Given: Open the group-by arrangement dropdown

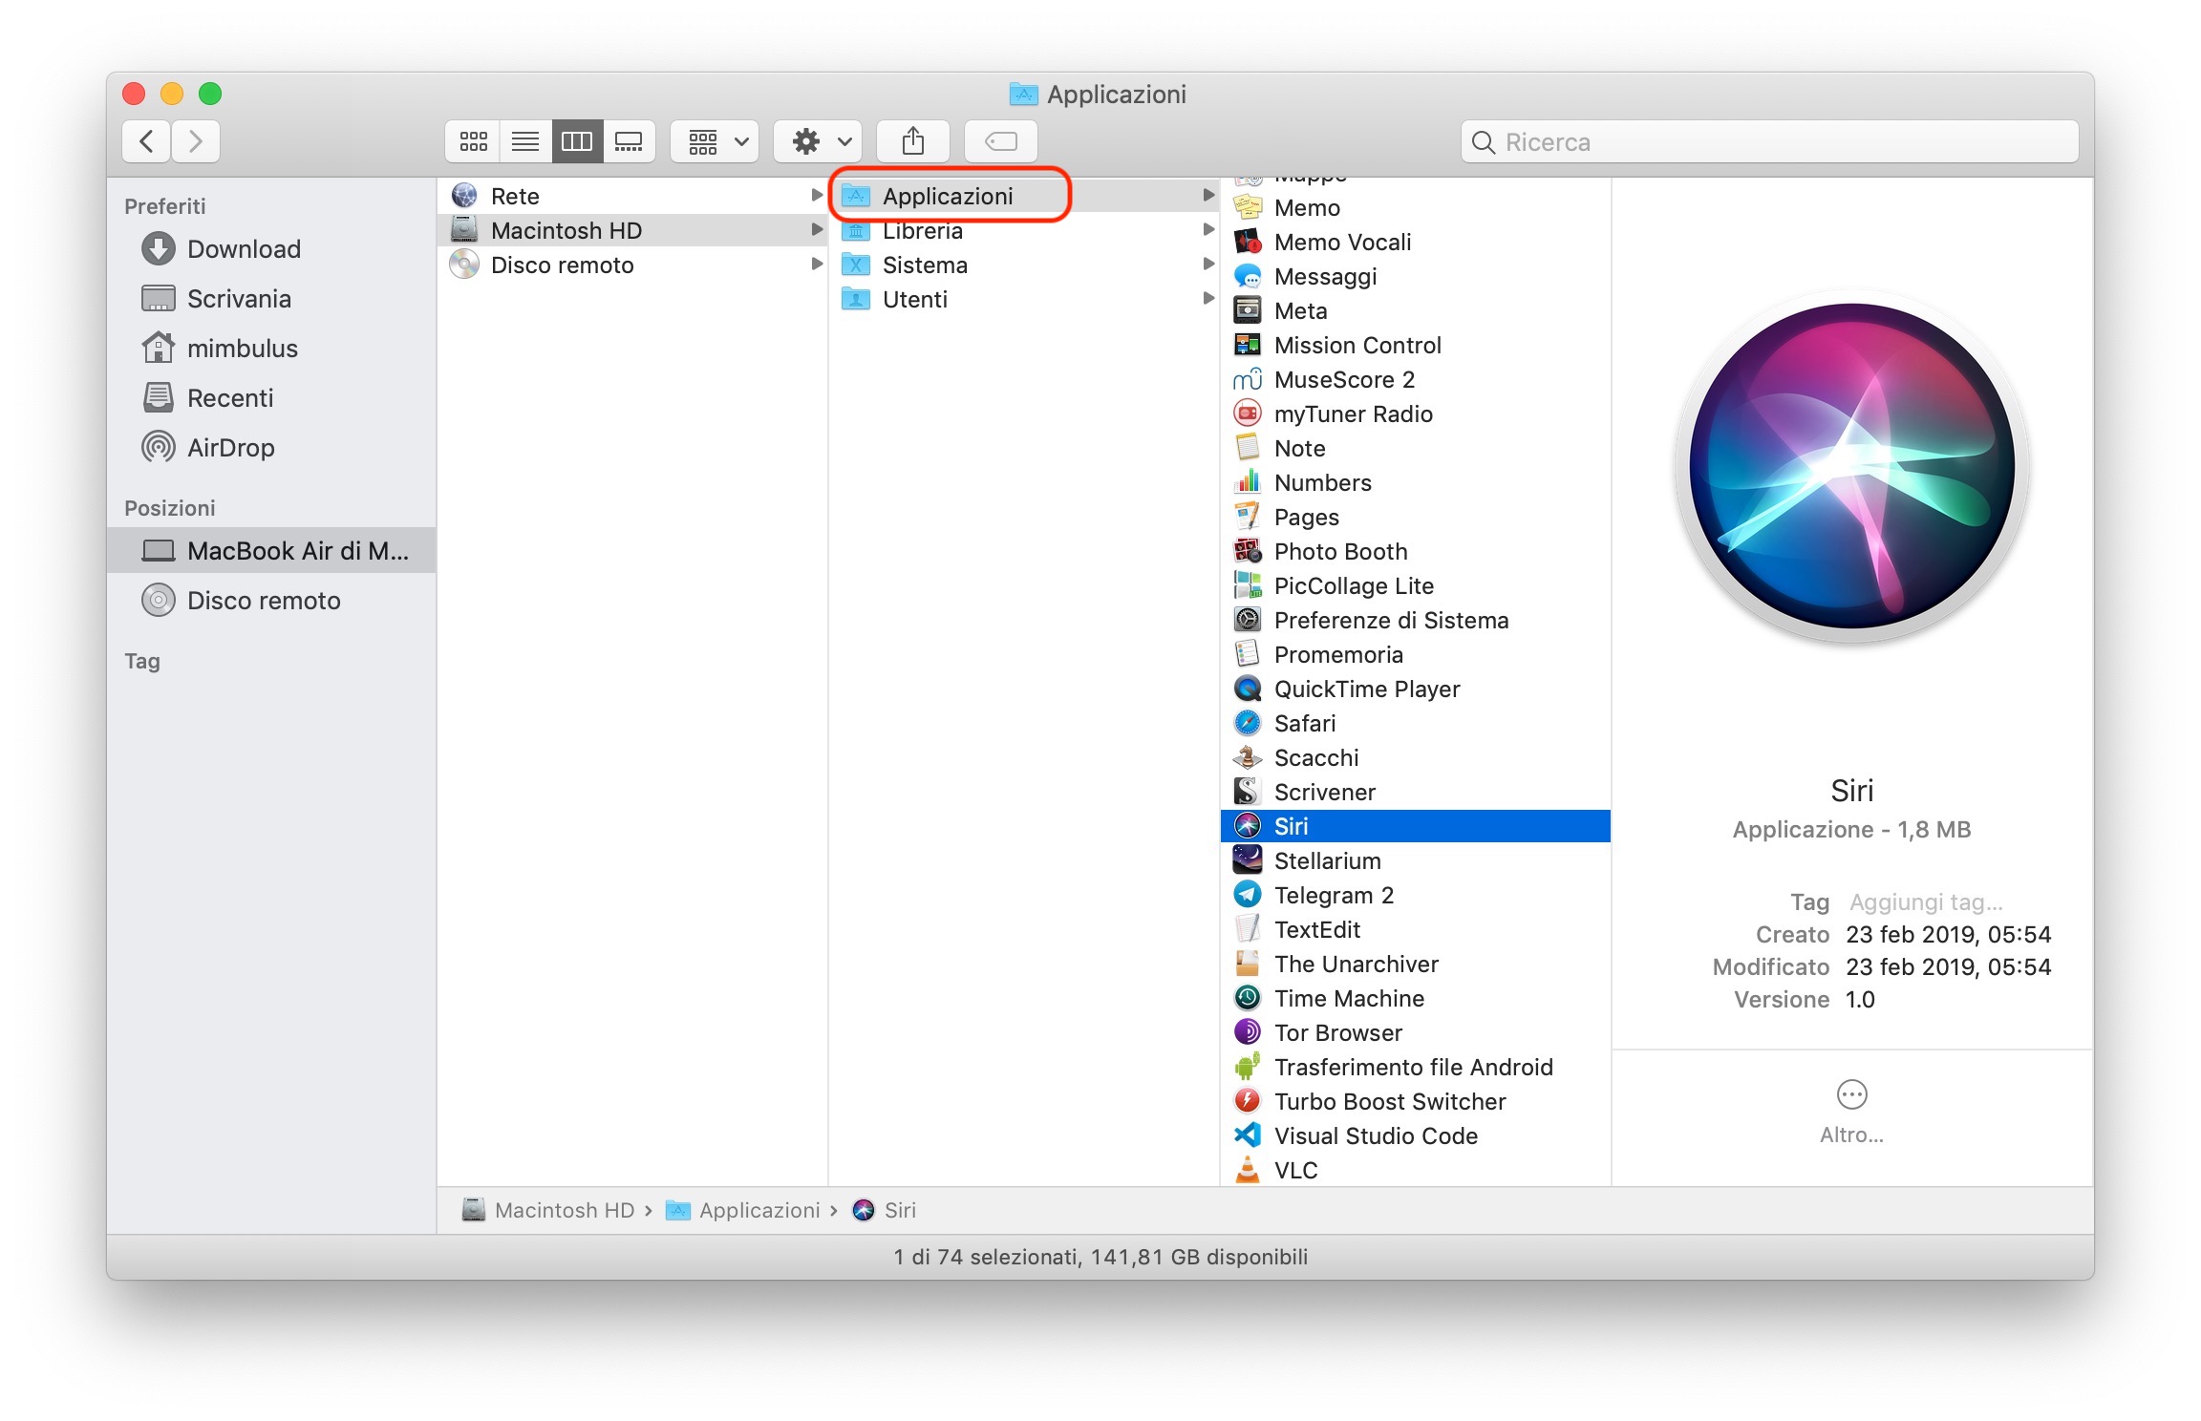Looking at the screenshot, I should coord(715,142).
